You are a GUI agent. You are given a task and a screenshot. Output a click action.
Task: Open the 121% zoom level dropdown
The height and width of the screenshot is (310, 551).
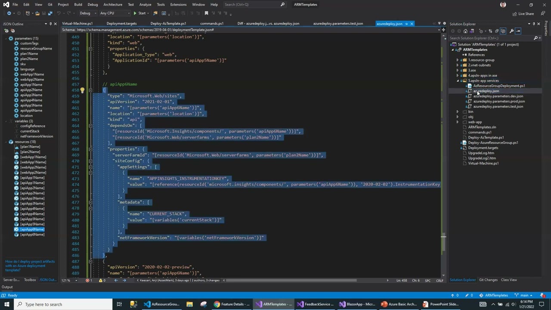69,280
